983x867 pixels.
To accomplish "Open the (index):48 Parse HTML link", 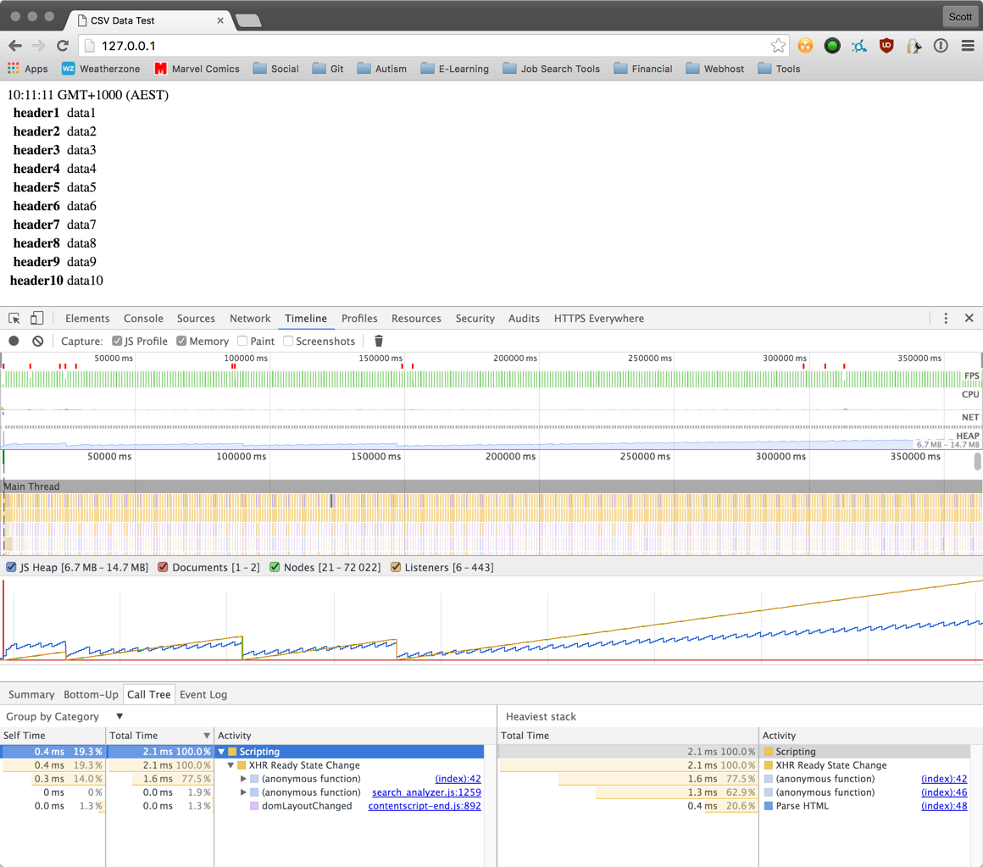I will pyautogui.click(x=944, y=806).
